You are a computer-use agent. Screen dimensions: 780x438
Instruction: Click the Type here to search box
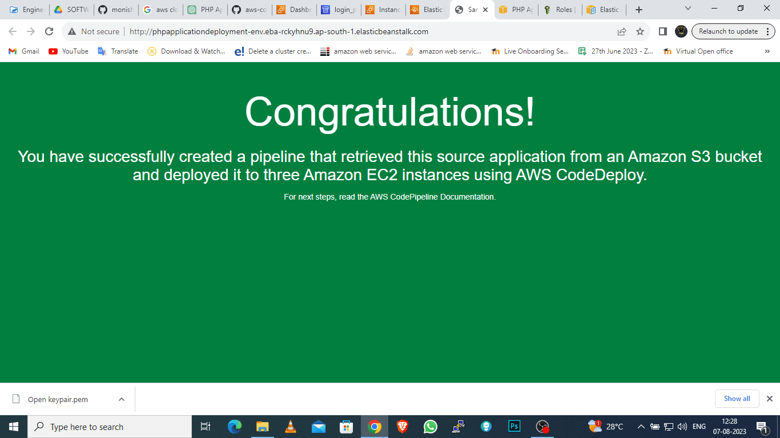point(110,427)
